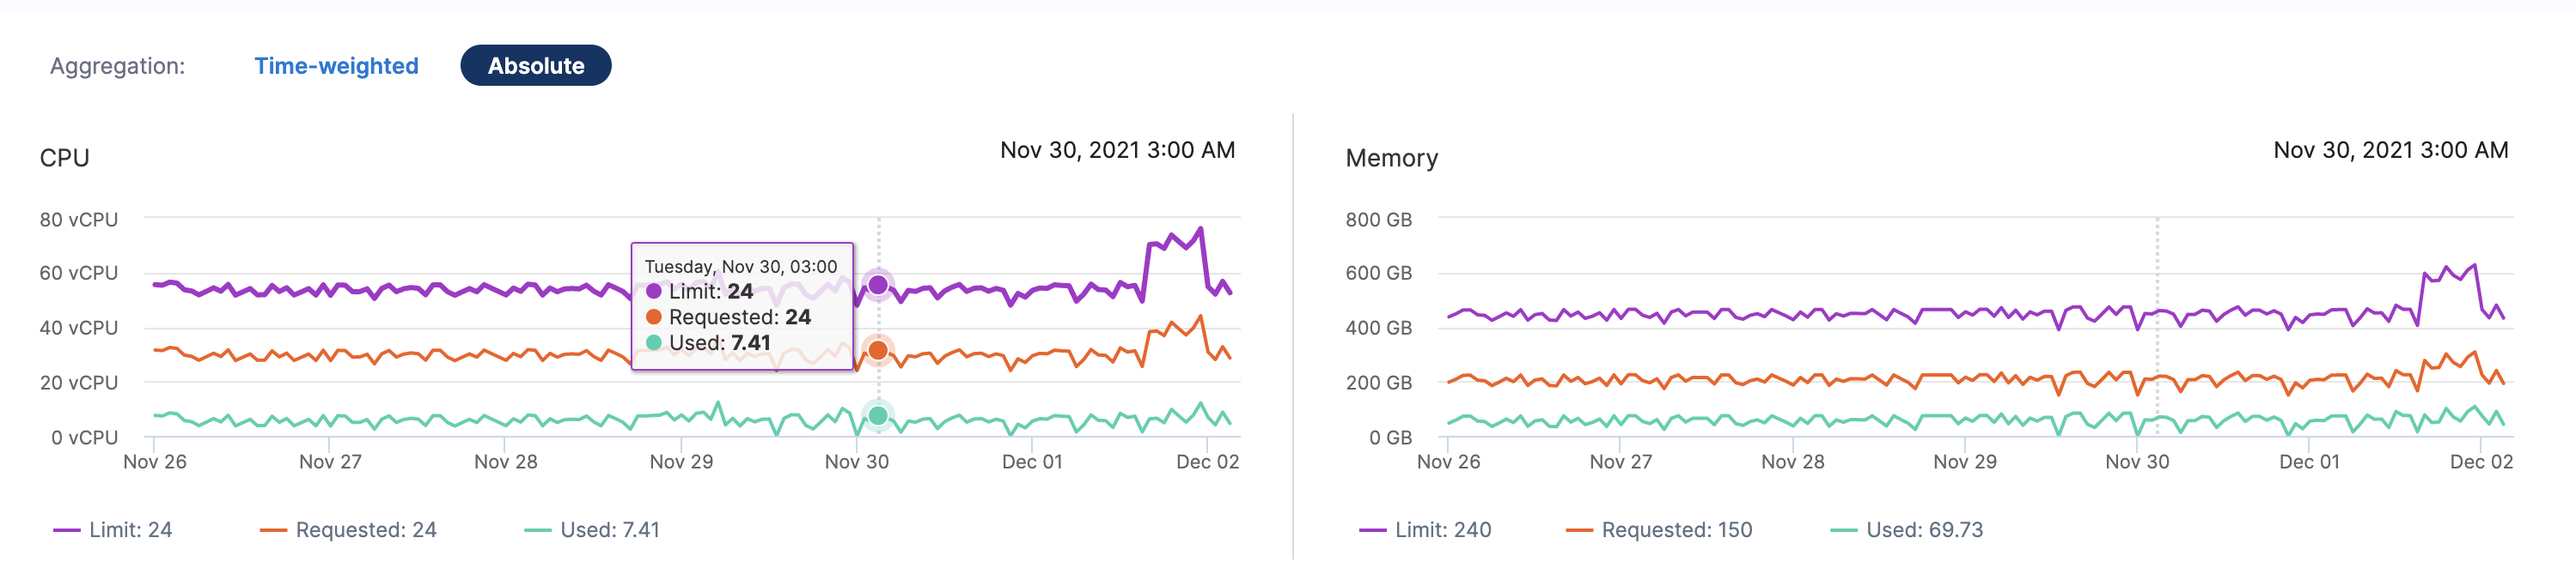2576x580 pixels.
Task: Select the Absolute aggregation button
Action: (x=535, y=66)
